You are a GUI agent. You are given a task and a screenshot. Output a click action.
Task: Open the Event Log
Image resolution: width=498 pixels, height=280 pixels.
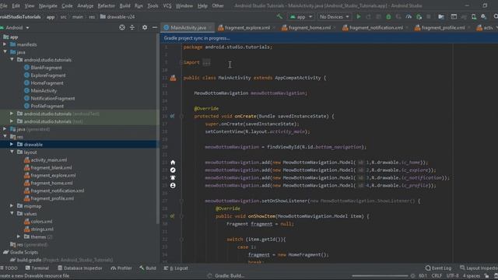[438, 268]
